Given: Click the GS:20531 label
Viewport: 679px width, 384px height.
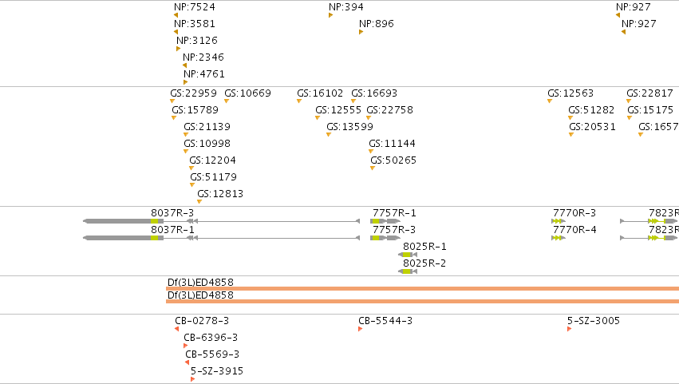Looking at the screenshot, I should [592, 127].
